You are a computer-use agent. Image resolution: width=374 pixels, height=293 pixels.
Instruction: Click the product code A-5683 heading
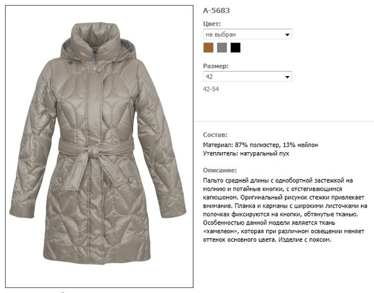(216, 11)
